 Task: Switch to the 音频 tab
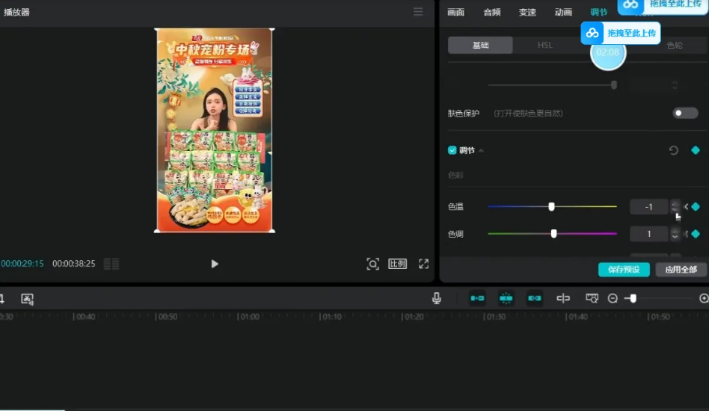tap(492, 12)
